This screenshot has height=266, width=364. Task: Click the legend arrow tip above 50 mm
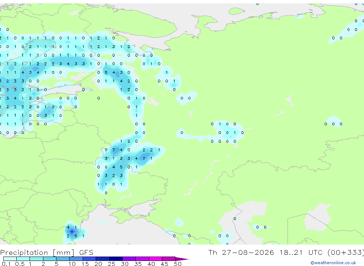click(x=182, y=259)
